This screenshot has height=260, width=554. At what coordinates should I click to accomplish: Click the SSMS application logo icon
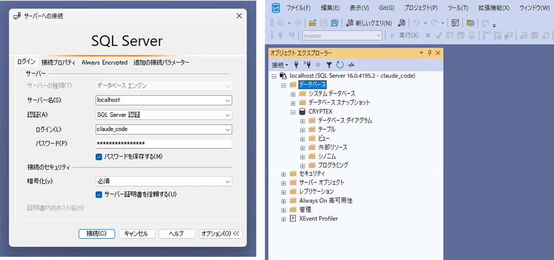pyautogui.click(x=276, y=8)
